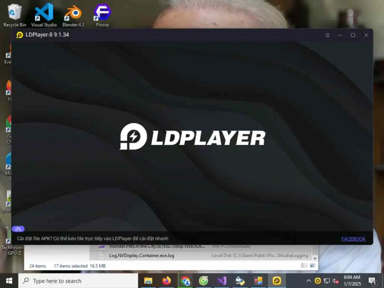384x288 pixels.
Task: Open Recycle Bin on desktop
Action: [x=15, y=15]
